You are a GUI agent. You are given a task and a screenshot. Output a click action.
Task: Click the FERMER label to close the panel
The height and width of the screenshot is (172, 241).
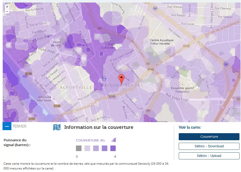click(x=19, y=126)
